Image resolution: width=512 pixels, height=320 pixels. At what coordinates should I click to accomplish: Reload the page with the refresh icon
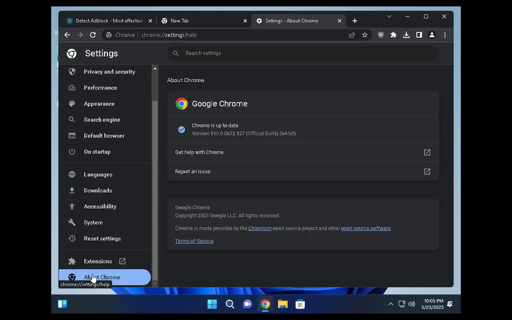click(93, 35)
